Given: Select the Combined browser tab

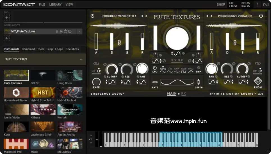Looking at the screenshot, I should click(x=28, y=49).
